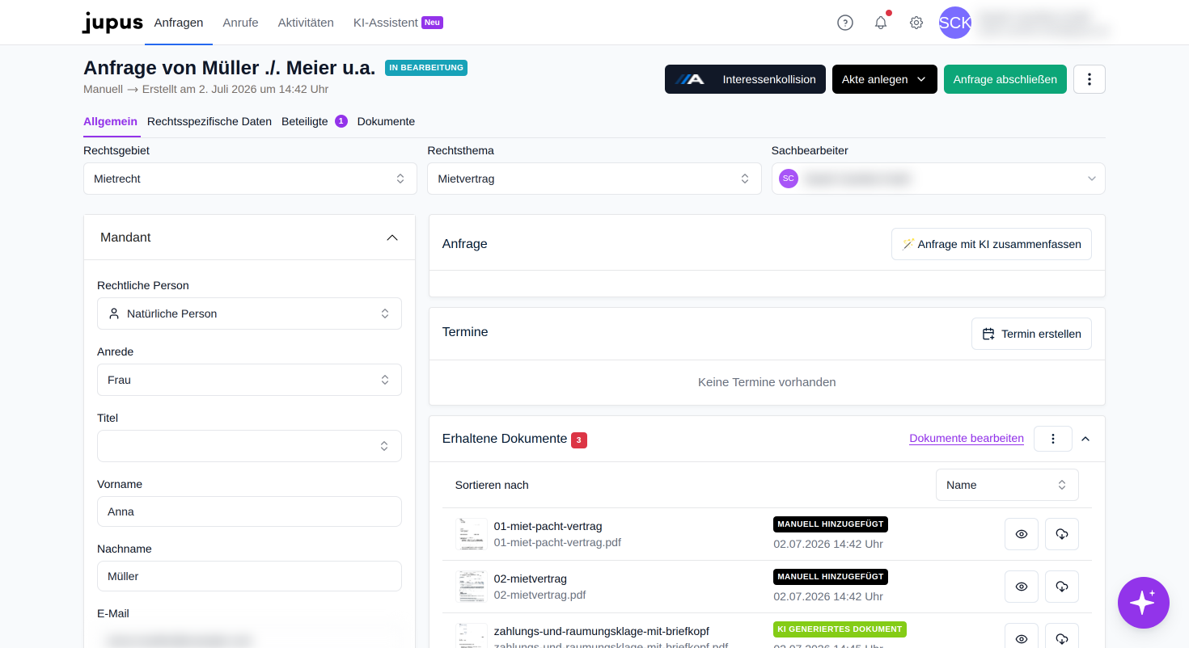1189x648 pixels.
Task: Go to the Anfragen navigation tab
Action: point(179,23)
